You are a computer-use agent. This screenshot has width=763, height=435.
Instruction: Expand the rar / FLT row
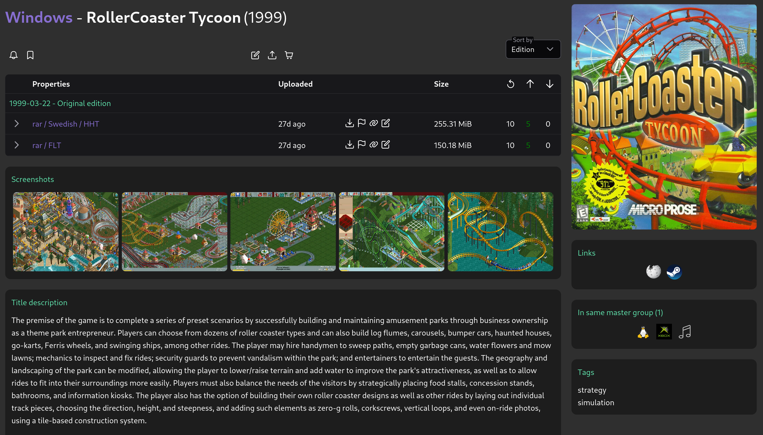(17, 145)
